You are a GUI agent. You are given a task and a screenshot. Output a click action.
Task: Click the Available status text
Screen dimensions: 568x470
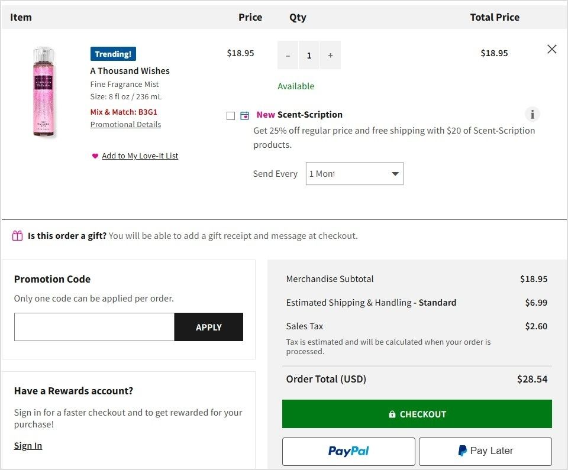pyautogui.click(x=296, y=86)
